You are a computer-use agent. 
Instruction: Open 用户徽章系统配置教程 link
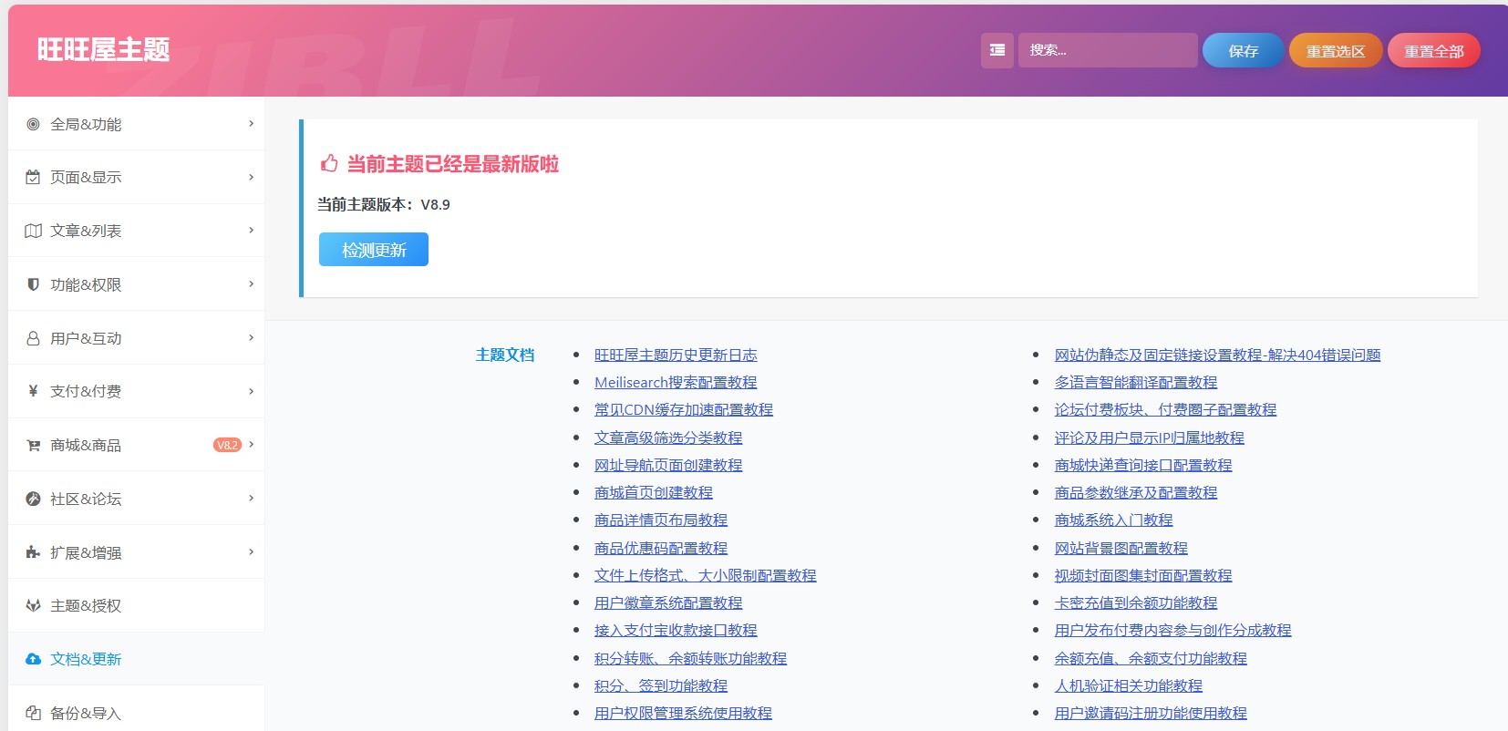668,602
